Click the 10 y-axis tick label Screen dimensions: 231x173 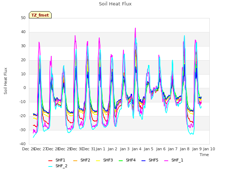tap(23, 74)
